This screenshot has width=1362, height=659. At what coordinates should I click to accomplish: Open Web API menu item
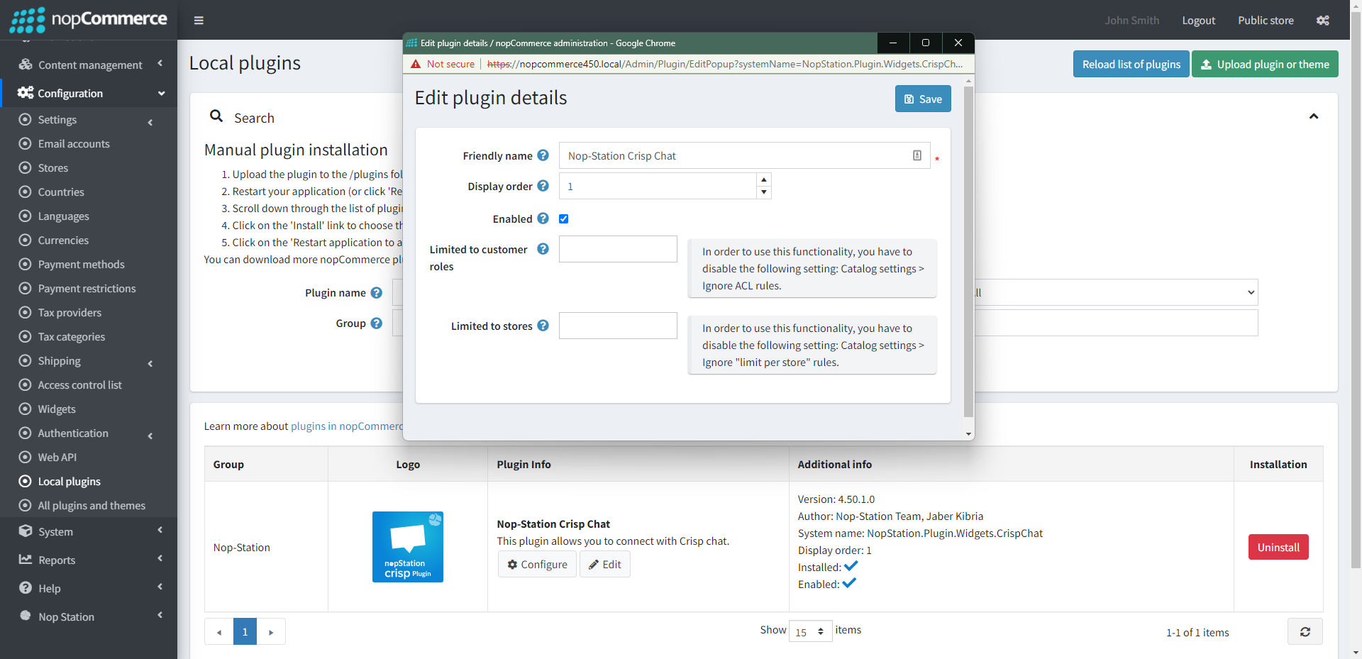point(57,457)
